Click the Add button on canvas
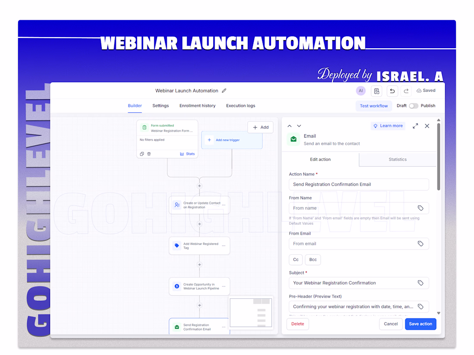The image size is (474, 355). (x=261, y=127)
